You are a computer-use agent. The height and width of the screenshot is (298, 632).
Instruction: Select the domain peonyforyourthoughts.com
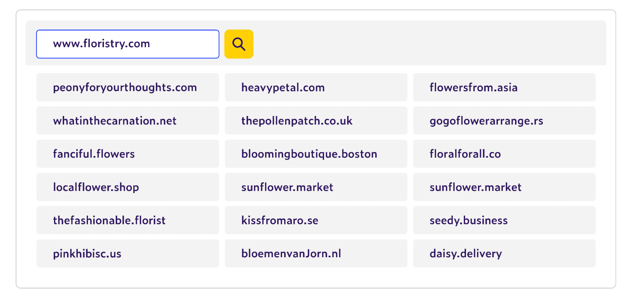(128, 87)
